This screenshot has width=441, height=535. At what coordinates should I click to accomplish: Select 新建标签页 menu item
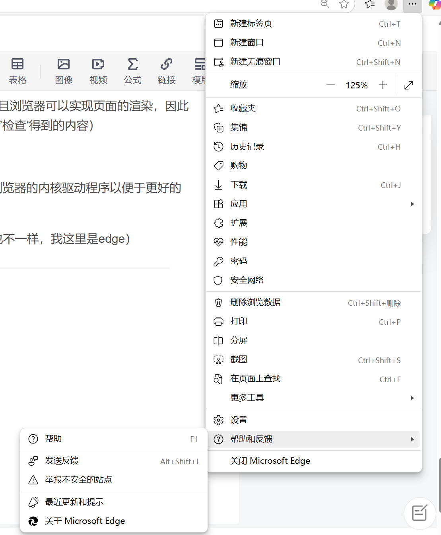pyautogui.click(x=314, y=24)
